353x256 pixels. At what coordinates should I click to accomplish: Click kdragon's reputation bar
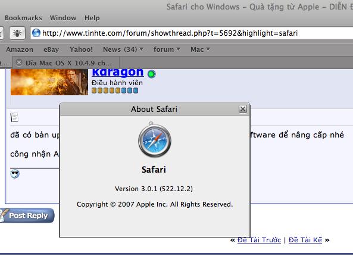pyautogui.click(x=115, y=90)
